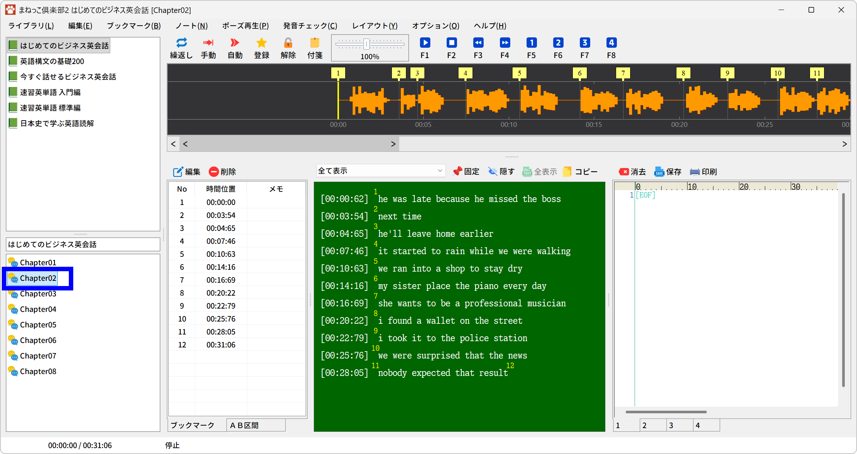The image size is (857, 454).
Task: Select 手動 manual pause mode
Action: (x=208, y=48)
